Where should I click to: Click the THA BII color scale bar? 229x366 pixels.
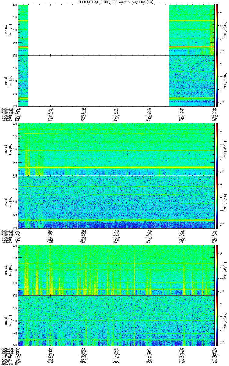(x=217, y=81)
